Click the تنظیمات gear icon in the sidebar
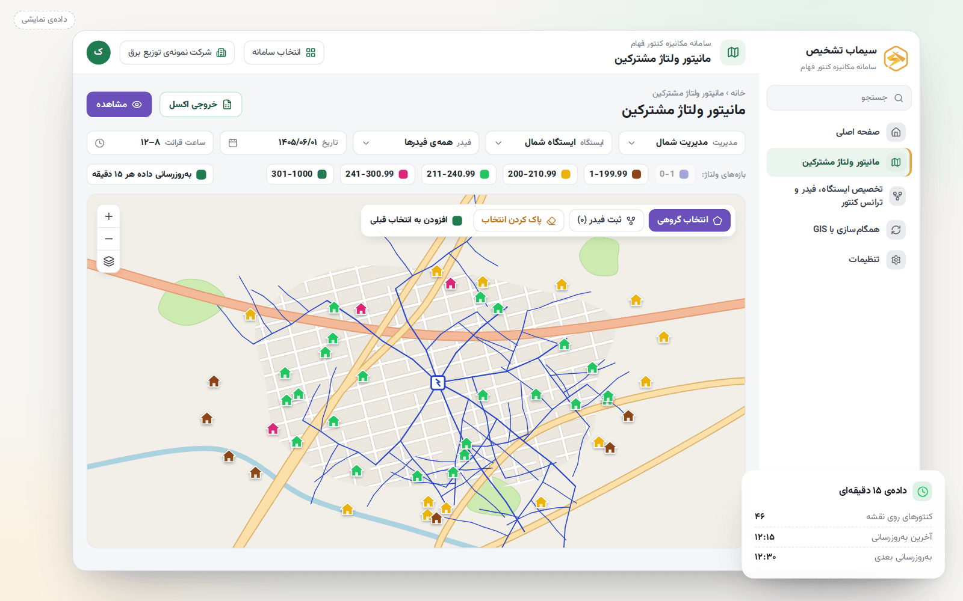 click(x=896, y=260)
